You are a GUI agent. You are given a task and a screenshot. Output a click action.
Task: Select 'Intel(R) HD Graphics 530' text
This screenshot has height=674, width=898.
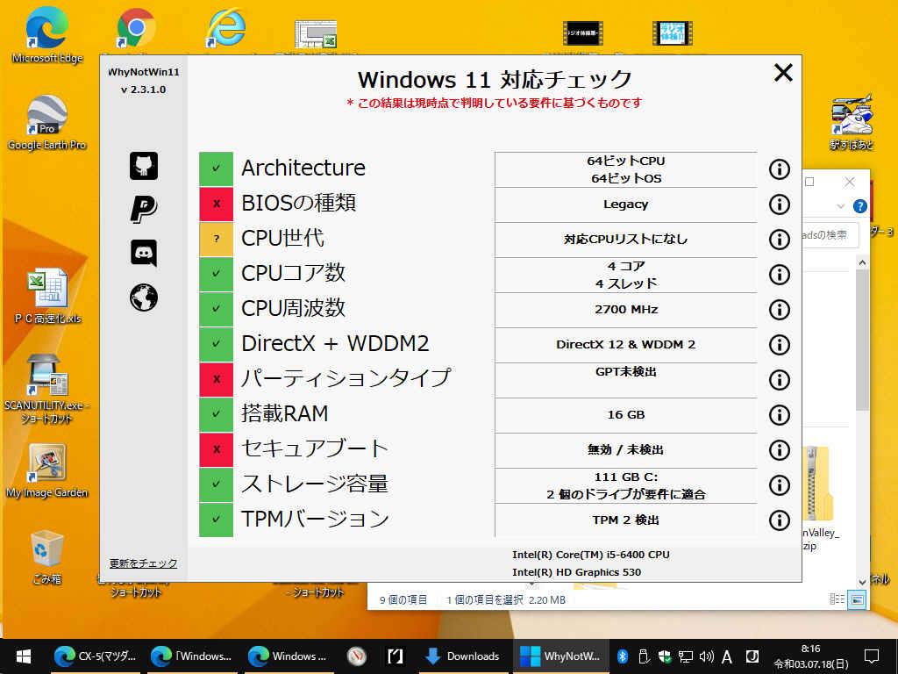(576, 572)
